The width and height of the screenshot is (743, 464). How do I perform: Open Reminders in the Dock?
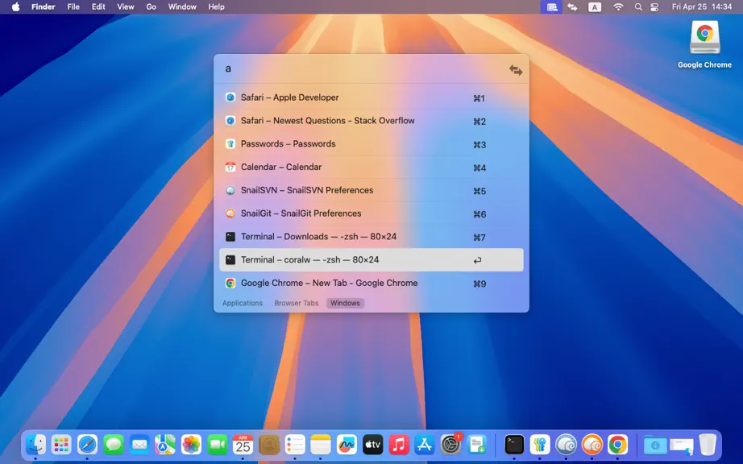(x=295, y=445)
